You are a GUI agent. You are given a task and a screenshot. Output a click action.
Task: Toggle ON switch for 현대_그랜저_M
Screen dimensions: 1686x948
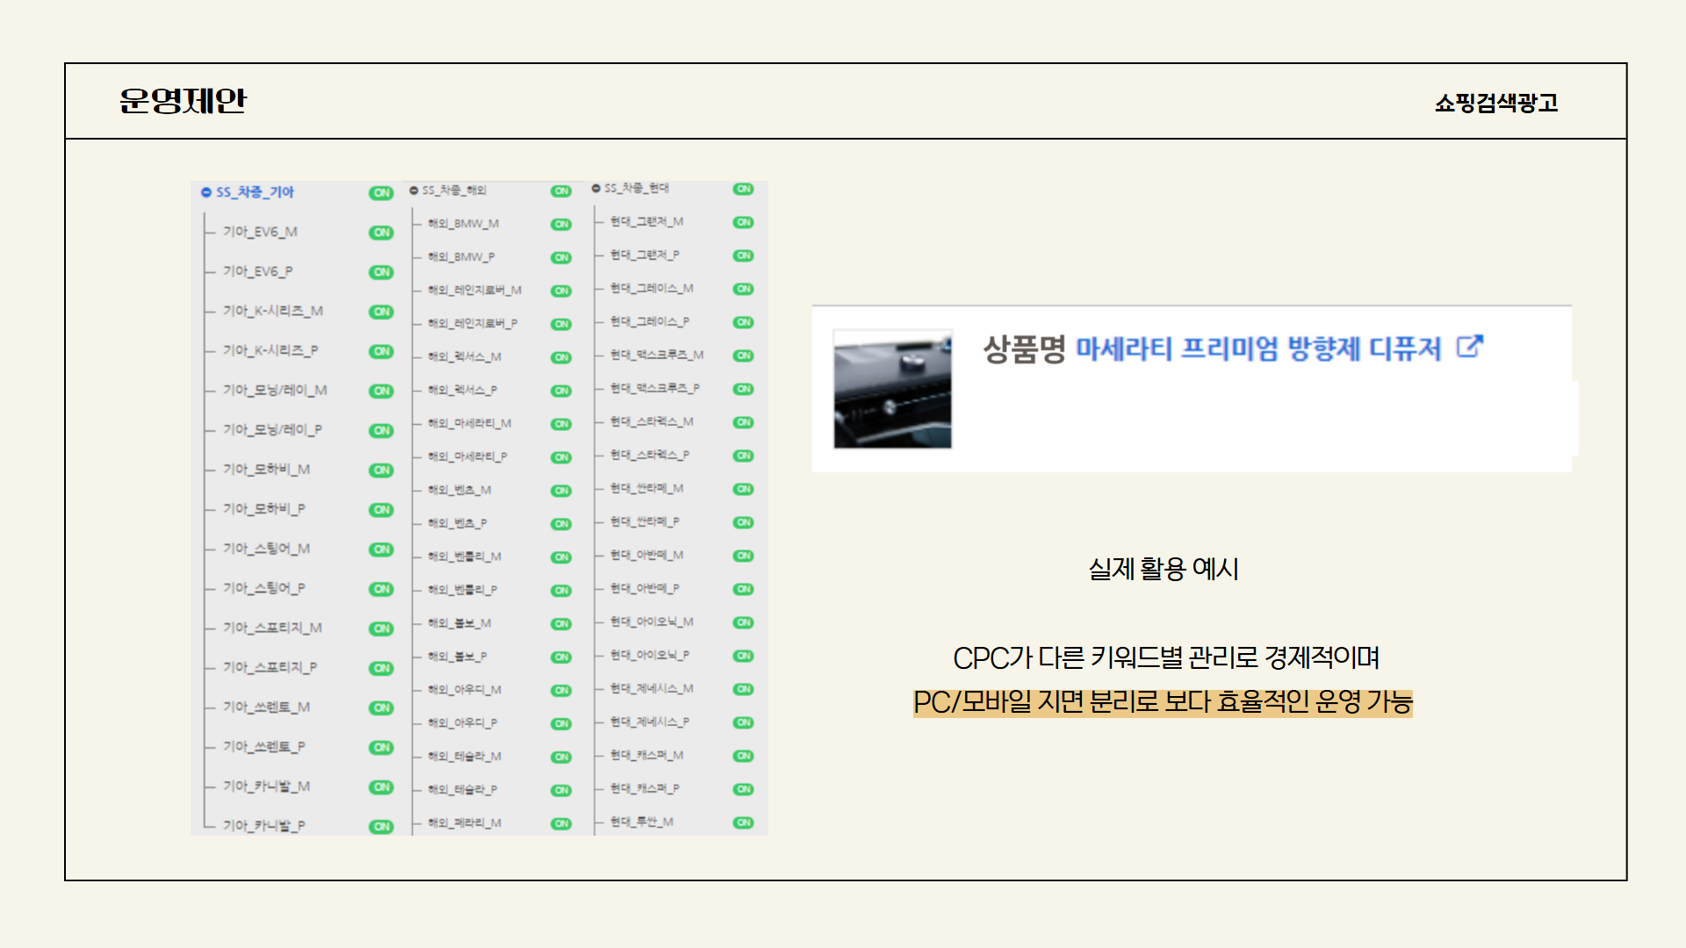pos(743,222)
